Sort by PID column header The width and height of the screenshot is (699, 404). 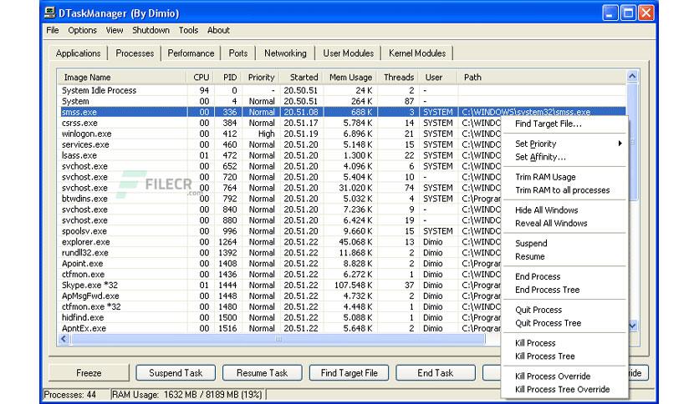click(228, 78)
